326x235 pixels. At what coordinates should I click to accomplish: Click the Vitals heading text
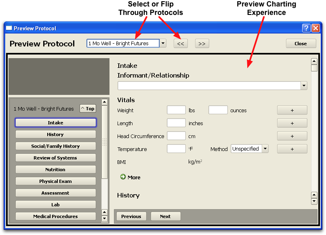126,100
